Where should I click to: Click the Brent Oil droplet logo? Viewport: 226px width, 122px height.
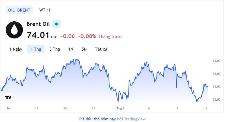click(14, 30)
